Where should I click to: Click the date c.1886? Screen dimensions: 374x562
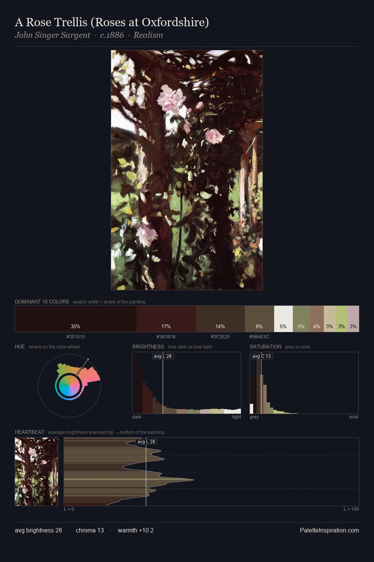click(112, 35)
